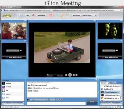The height and width of the screenshot is (109, 124).
Task: Collapse the left Join Video Chat panel
Action: click(x=25, y=41)
